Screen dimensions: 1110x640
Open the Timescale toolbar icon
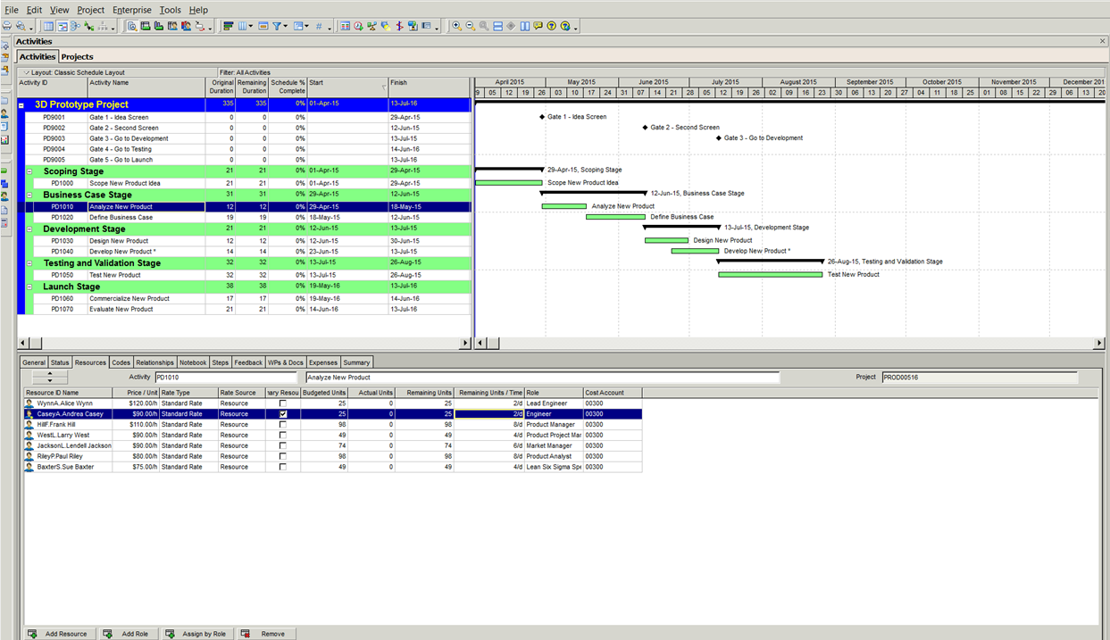263,26
